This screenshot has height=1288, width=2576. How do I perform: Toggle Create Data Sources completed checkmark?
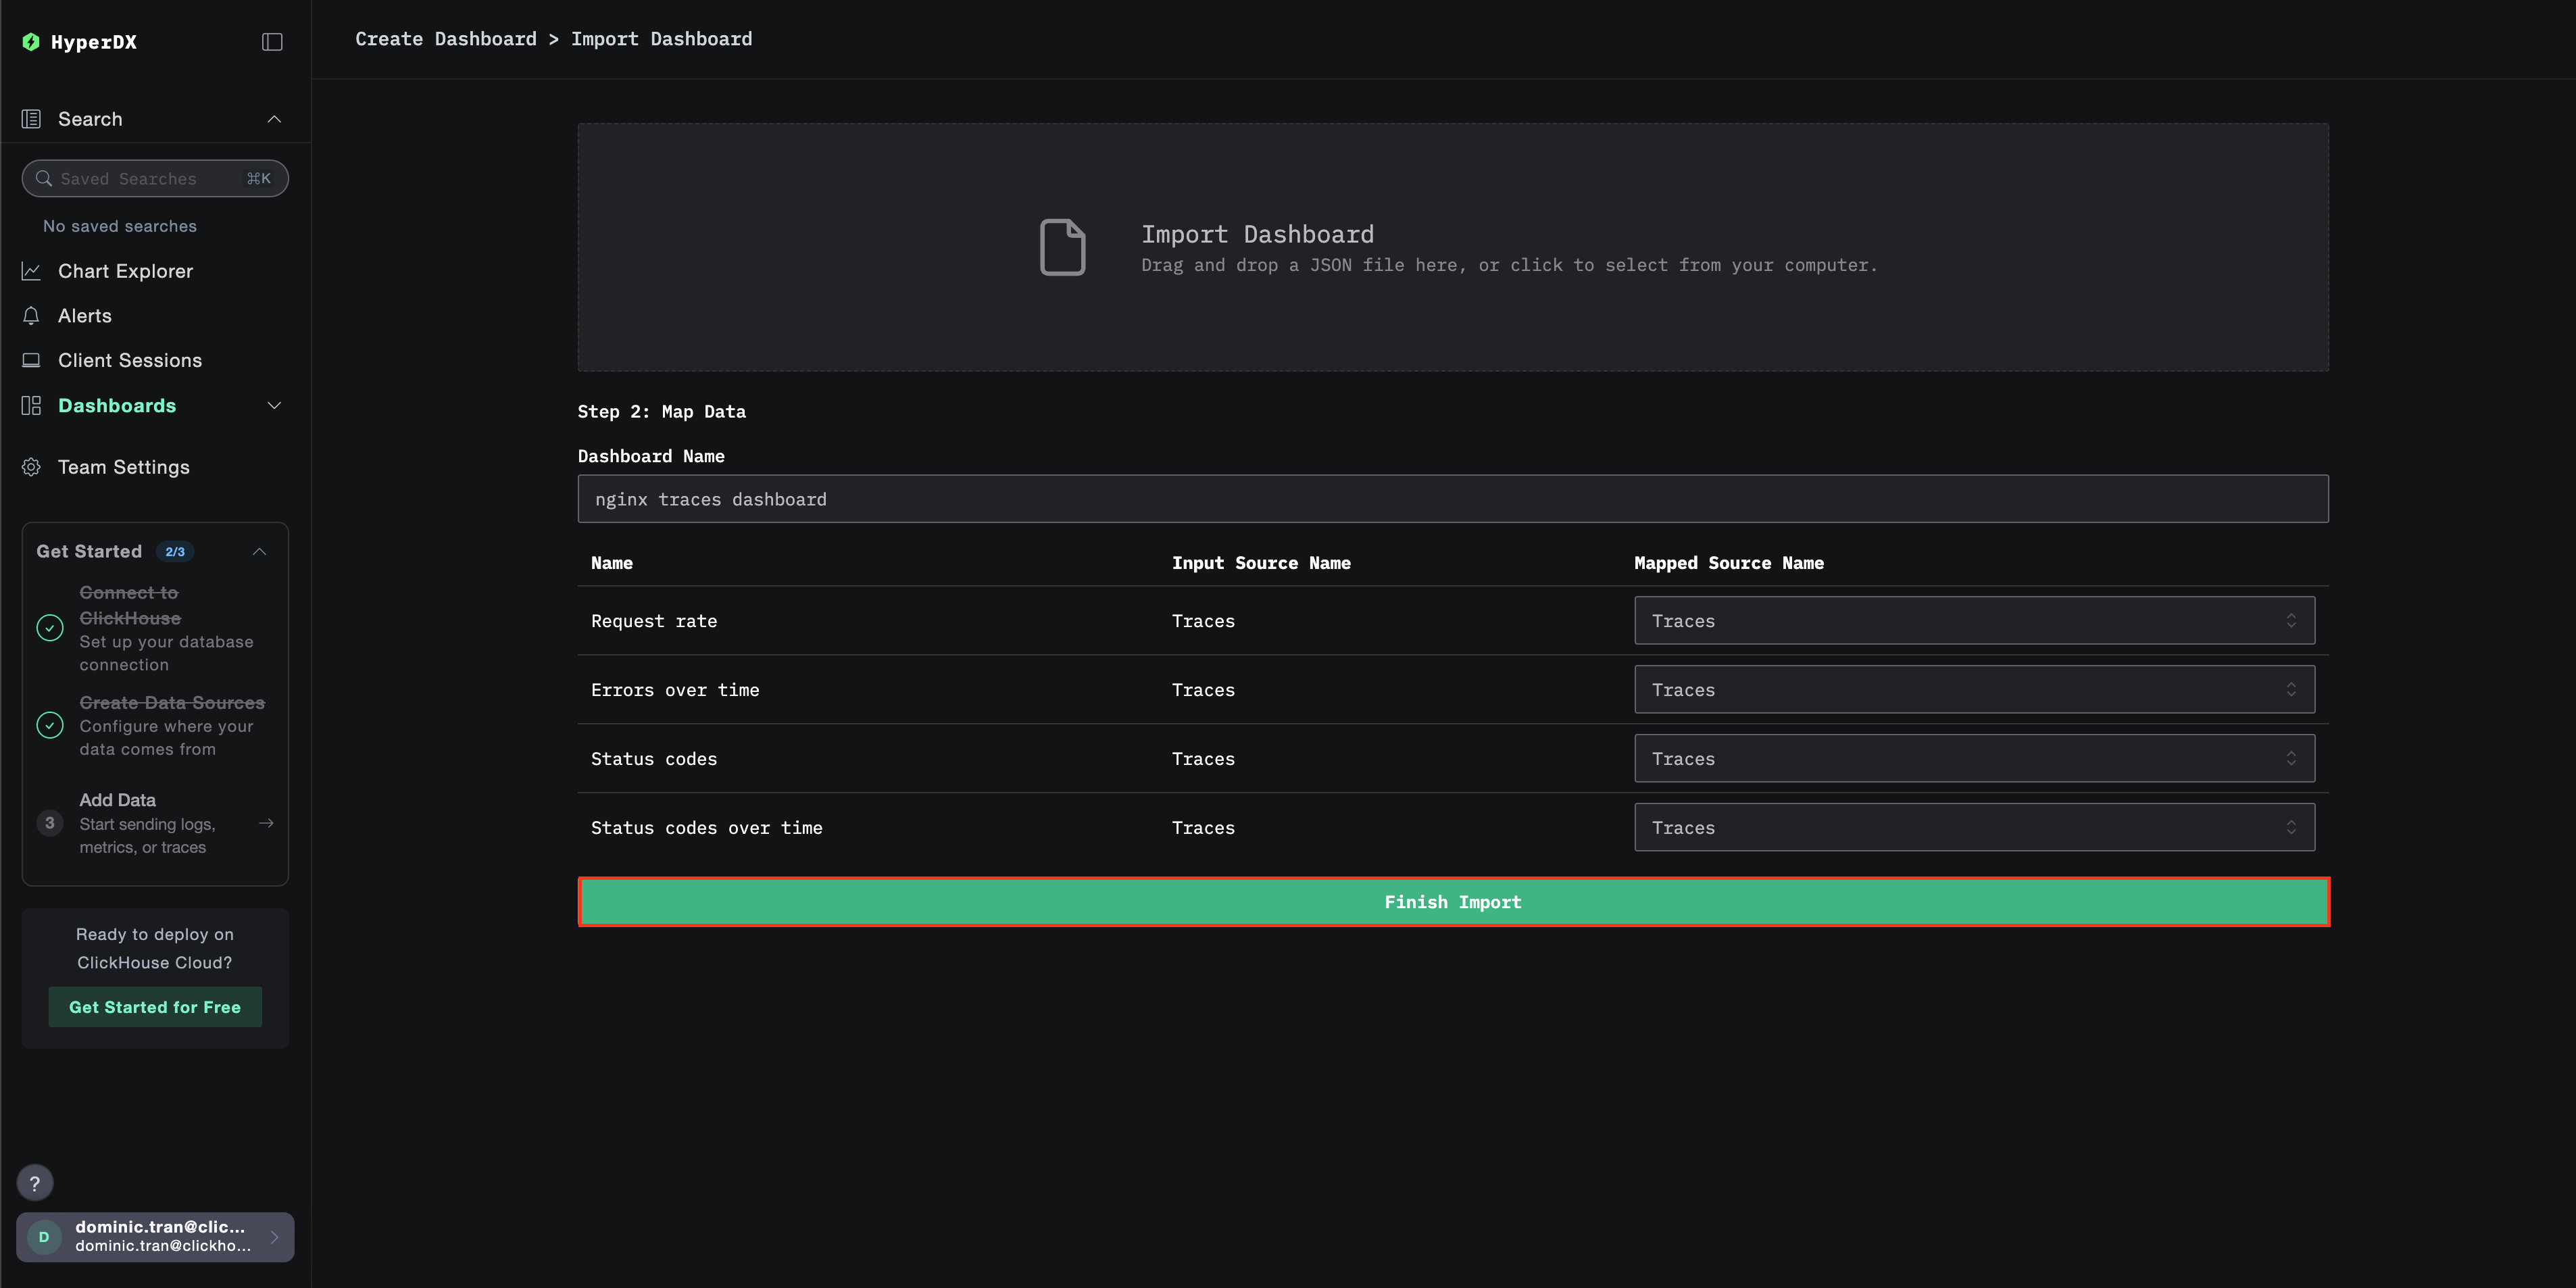point(50,725)
